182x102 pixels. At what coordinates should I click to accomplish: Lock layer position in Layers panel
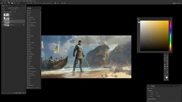tap(8, 12)
